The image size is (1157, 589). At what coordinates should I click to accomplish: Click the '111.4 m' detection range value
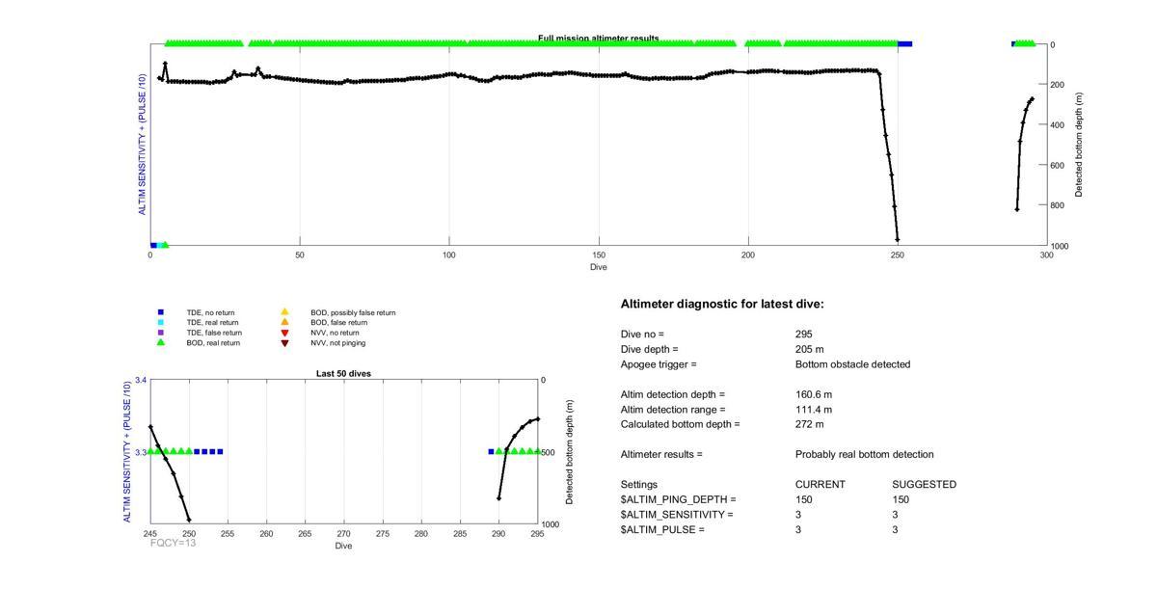tap(814, 410)
